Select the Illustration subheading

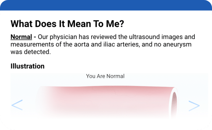click(28, 66)
